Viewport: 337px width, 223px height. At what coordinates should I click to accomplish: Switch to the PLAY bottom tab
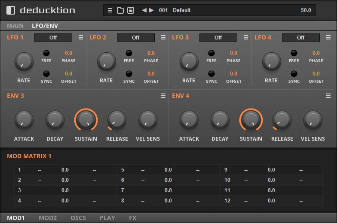click(x=107, y=218)
